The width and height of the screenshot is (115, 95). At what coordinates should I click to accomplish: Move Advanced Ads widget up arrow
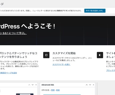tap(87, 85)
